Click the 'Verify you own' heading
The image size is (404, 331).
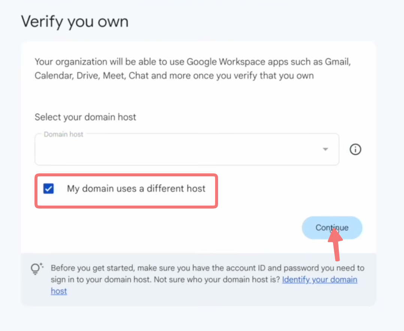75,22
